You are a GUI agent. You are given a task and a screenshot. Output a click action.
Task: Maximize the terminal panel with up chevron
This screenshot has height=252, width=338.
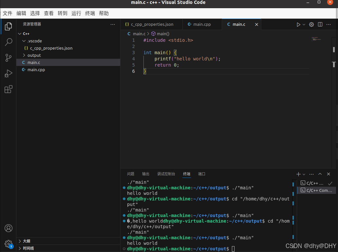320,174
